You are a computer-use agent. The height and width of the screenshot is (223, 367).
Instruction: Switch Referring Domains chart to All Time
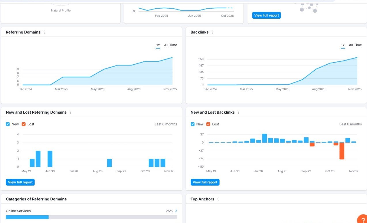(171, 45)
